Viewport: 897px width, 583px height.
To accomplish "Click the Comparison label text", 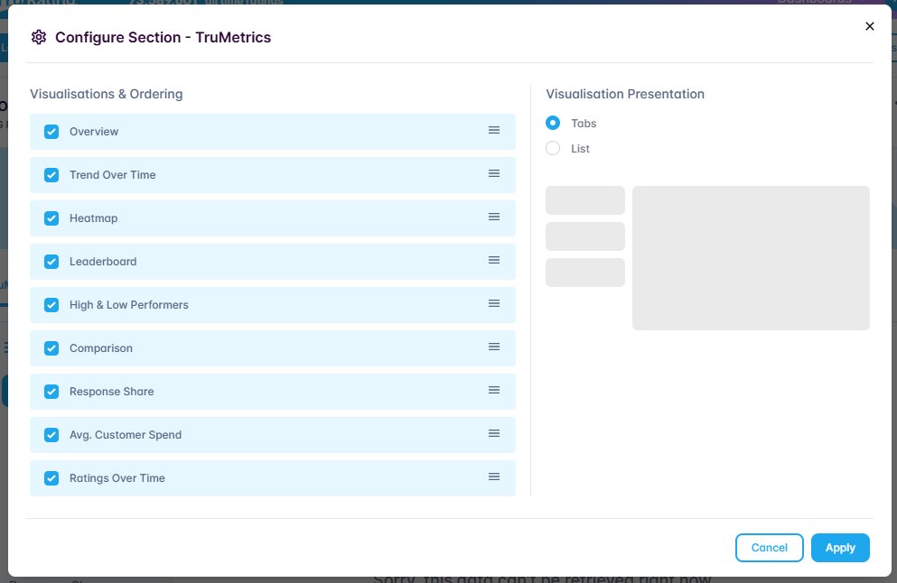I will point(101,348).
